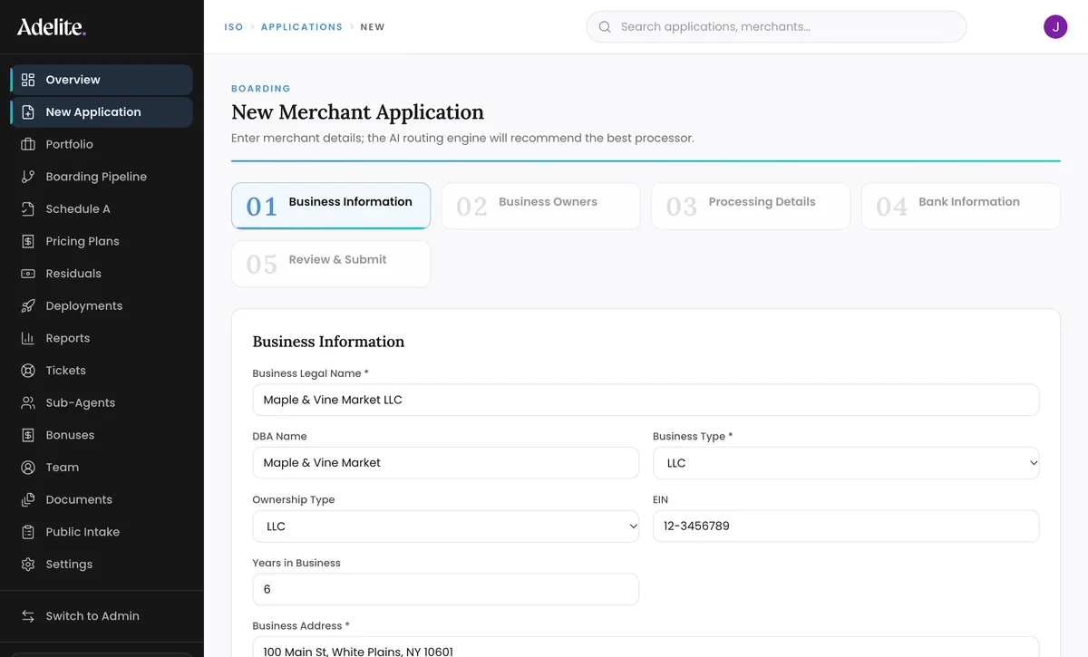Click the Residuals banknote icon
The width and height of the screenshot is (1088, 657).
pos(28,274)
